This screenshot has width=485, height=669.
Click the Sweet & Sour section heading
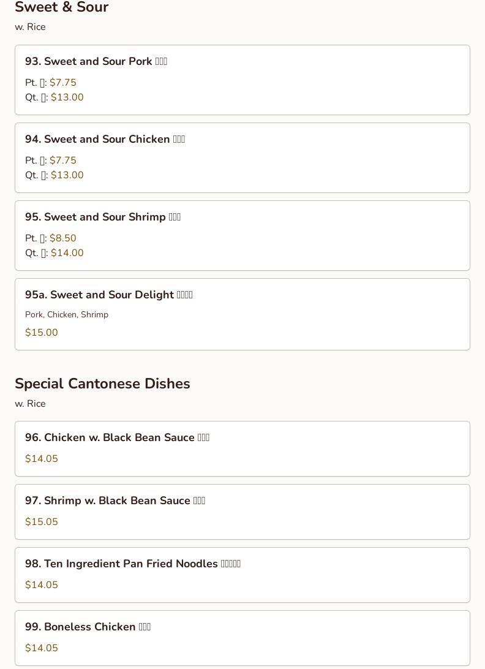61,8
